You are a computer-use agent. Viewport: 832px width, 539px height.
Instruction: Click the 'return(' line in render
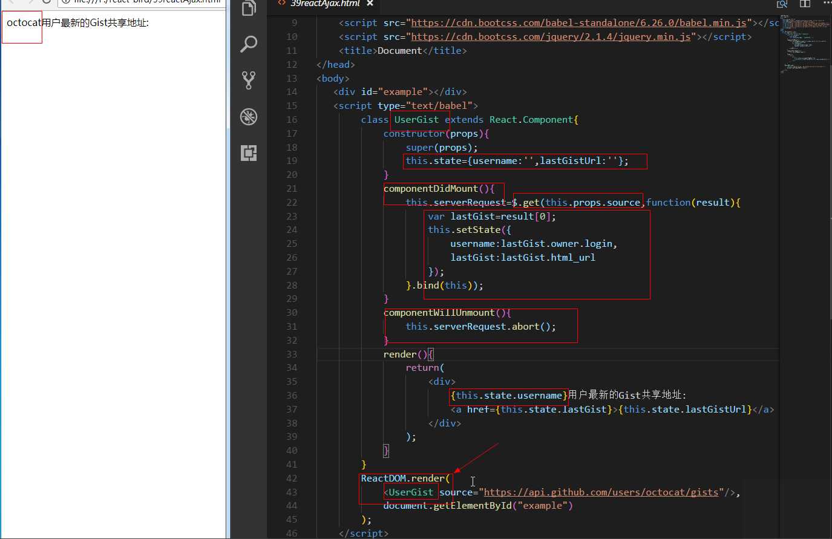425,368
